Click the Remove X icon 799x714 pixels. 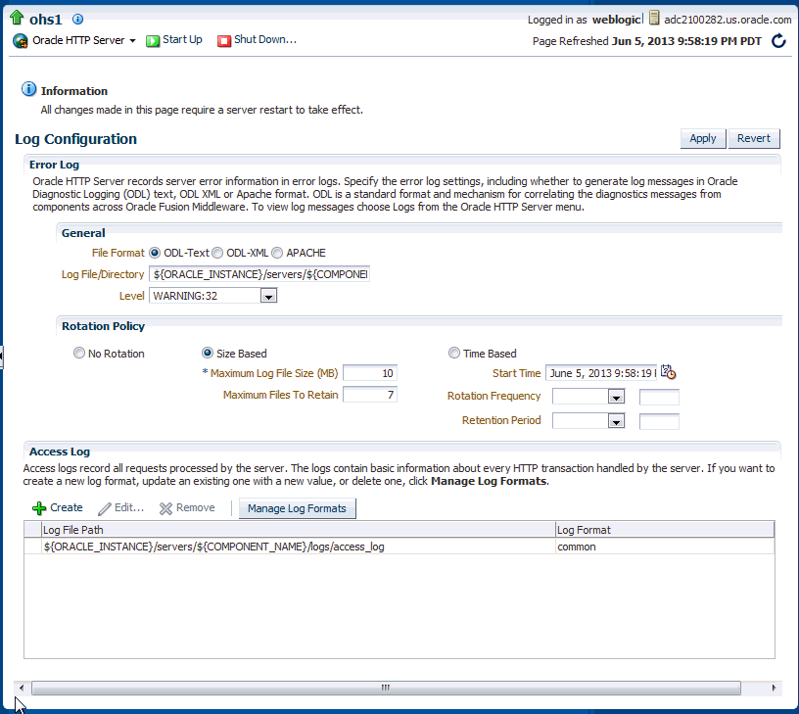tap(165, 508)
